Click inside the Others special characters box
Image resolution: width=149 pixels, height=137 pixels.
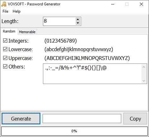(x=92, y=74)
